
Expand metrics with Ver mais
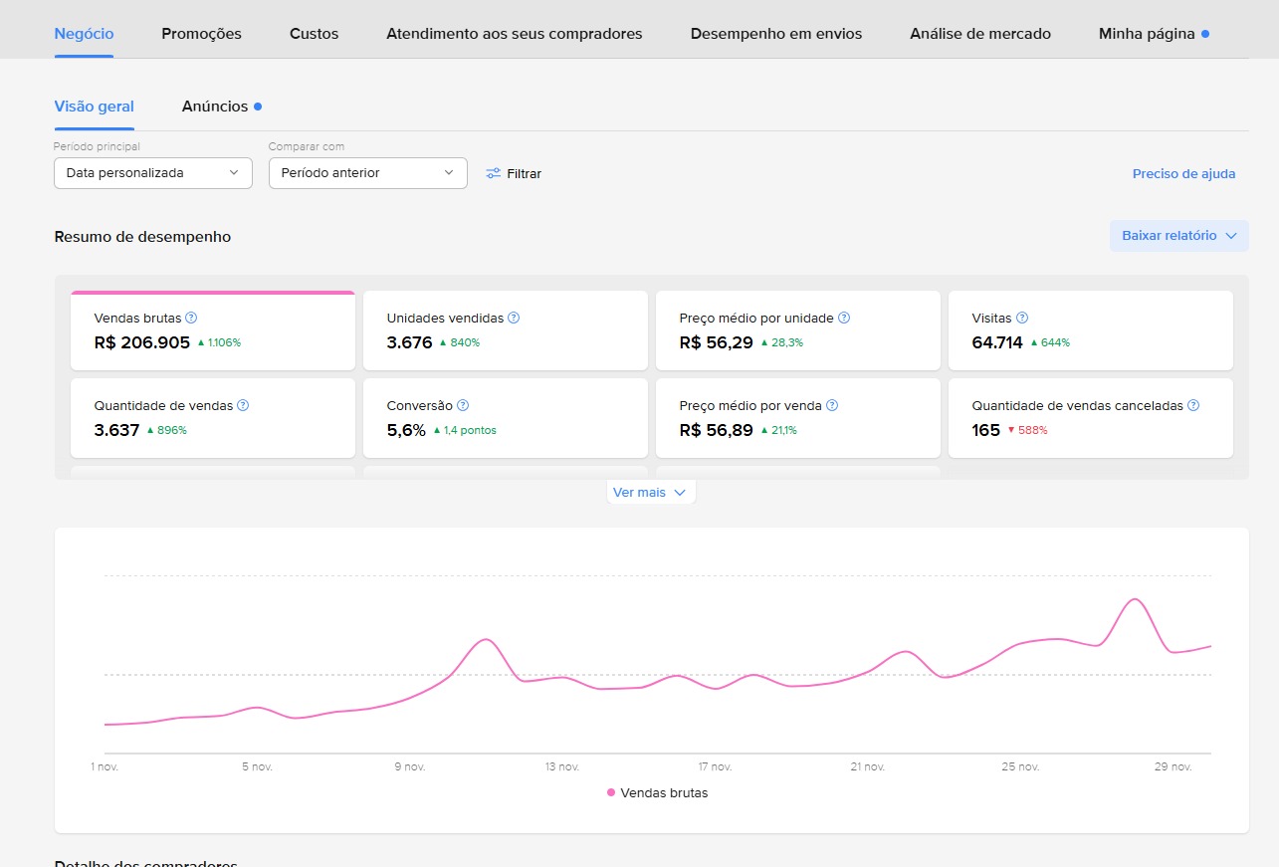(x=650, y=493)
